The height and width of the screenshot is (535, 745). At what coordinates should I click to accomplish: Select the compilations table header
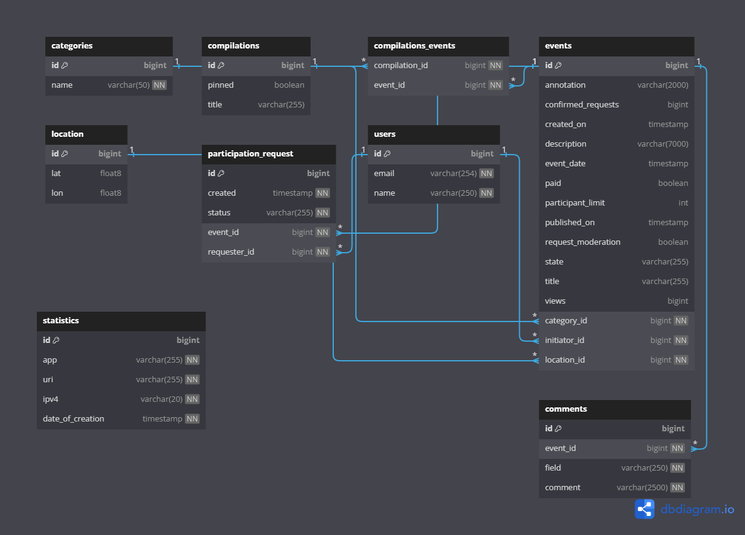pos(256,46)
